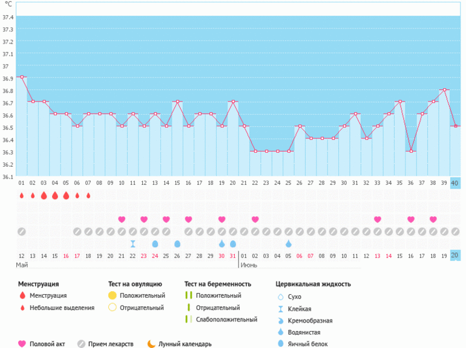The image size is (466, 348).
Task: Select the egg-white fluid drop on May 24
Action: pyautogui.click(x=155, y=243)
